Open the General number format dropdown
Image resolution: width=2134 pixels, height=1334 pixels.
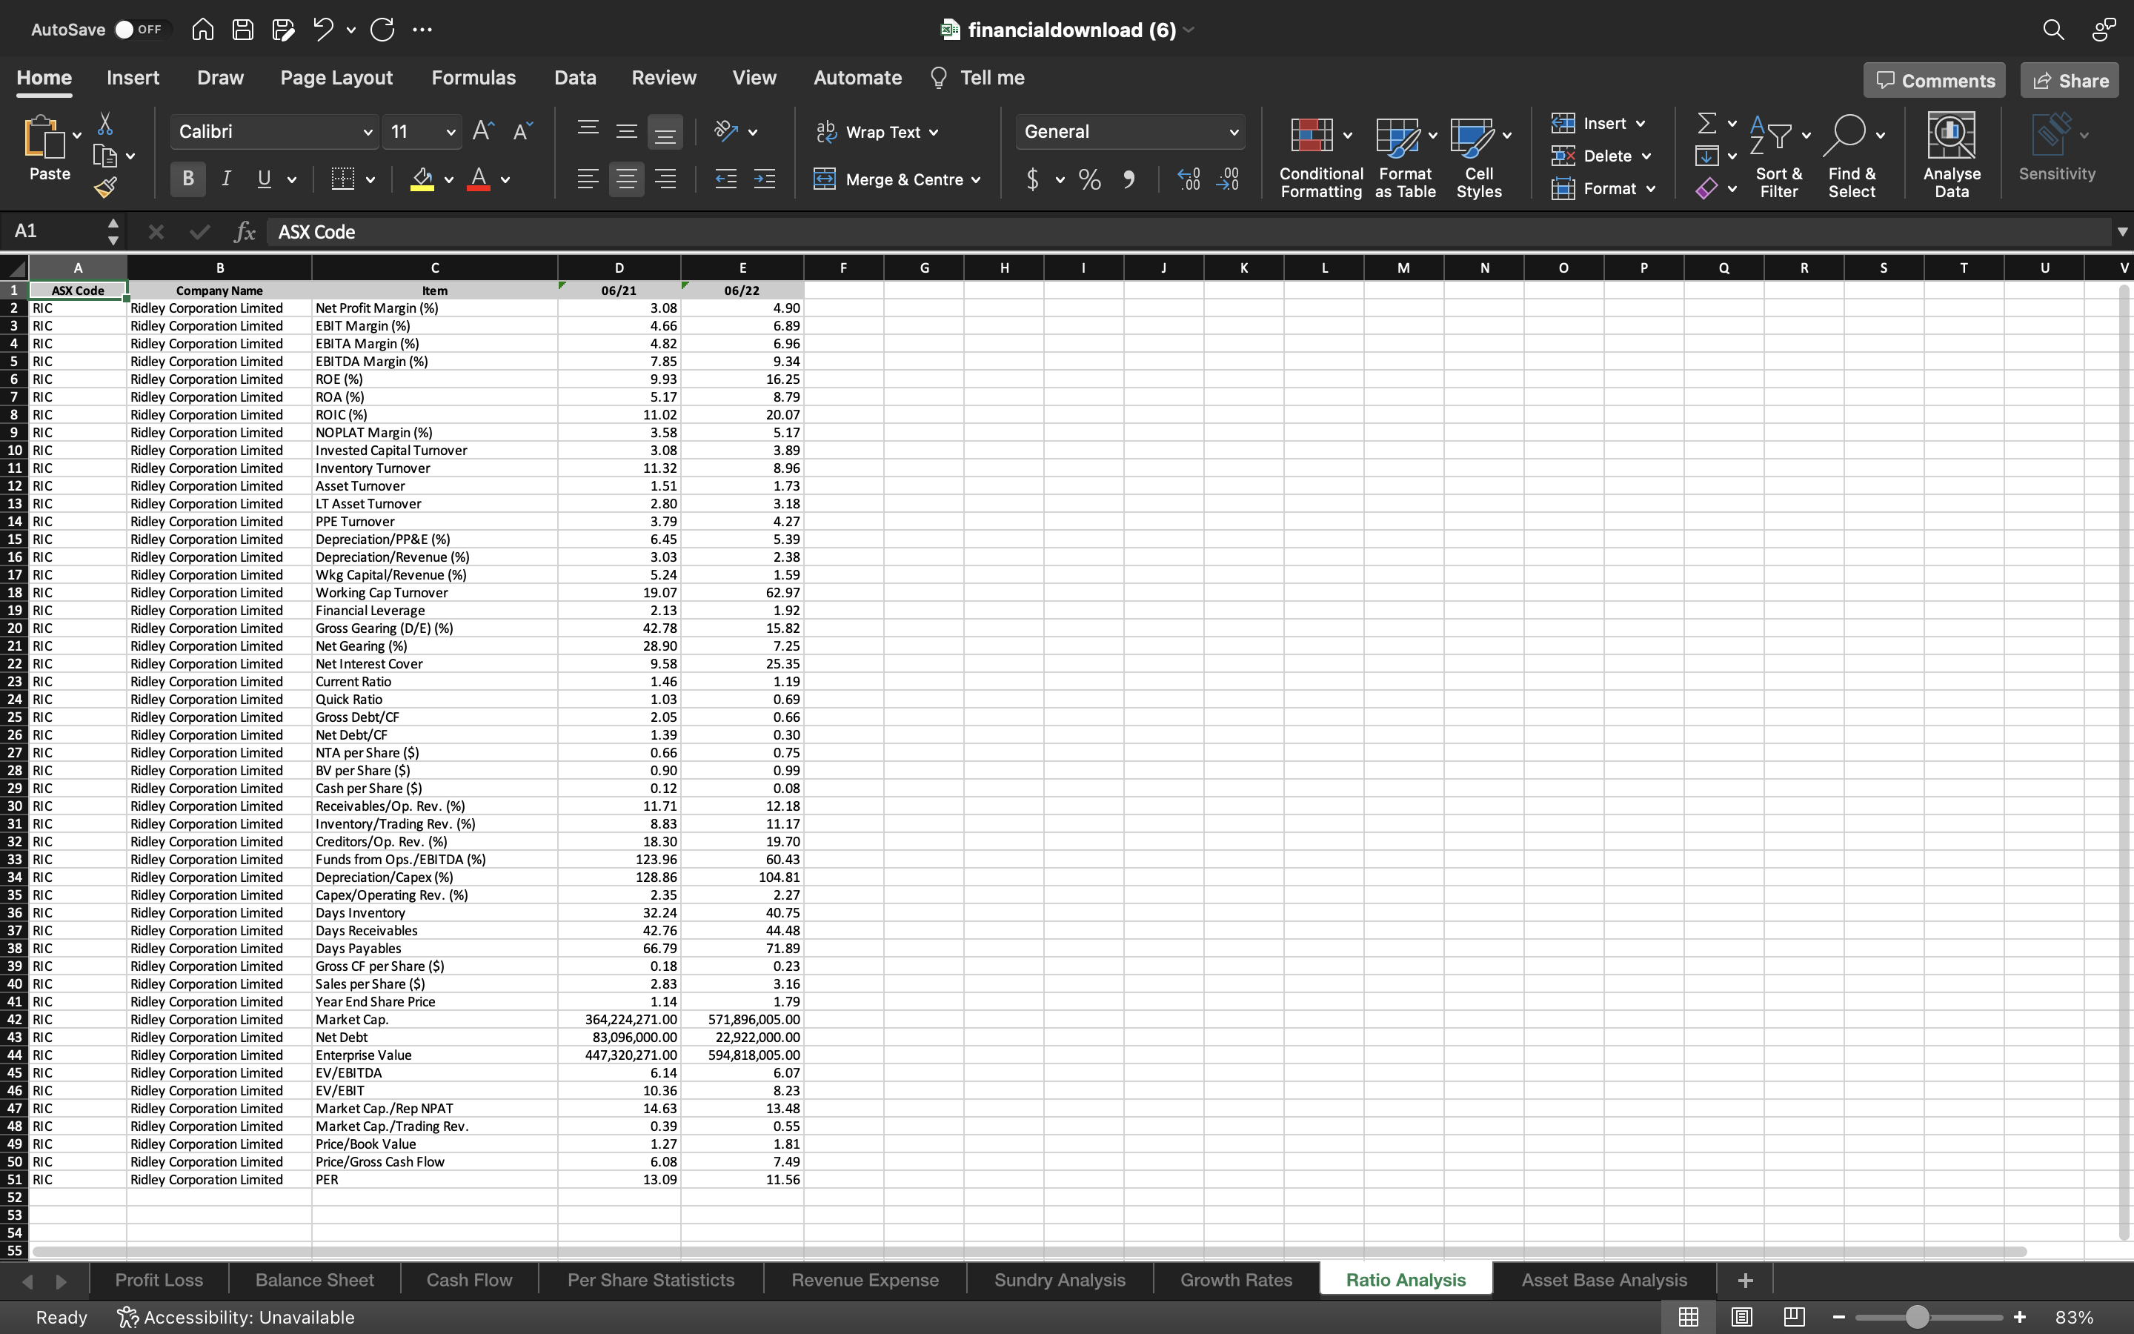point(1234,133)
